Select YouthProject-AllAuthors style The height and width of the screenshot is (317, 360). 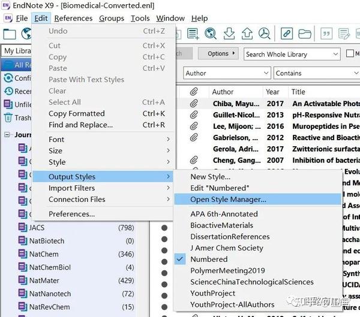(257, 304)
